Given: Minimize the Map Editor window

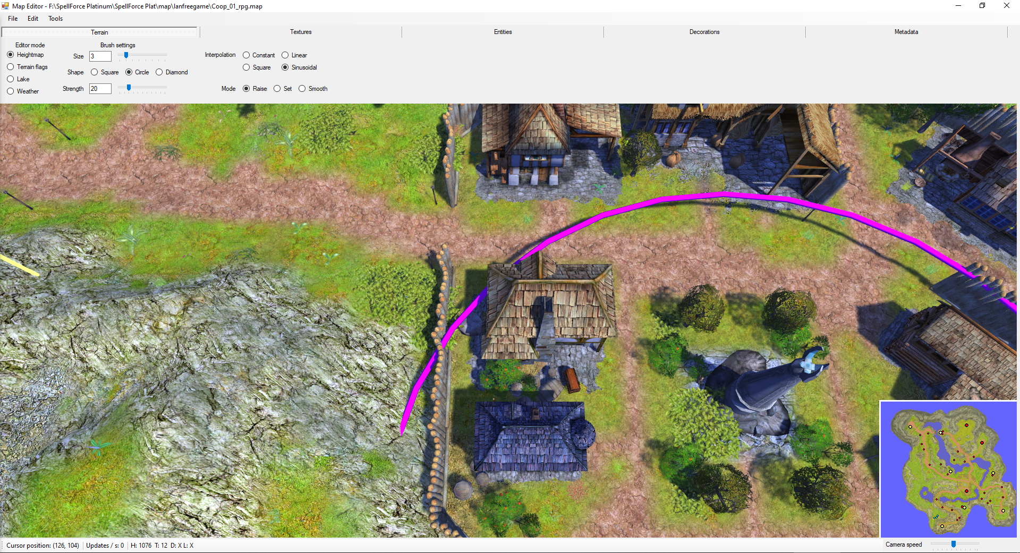Looking at the screenshot, I should (x=958, y=6).
